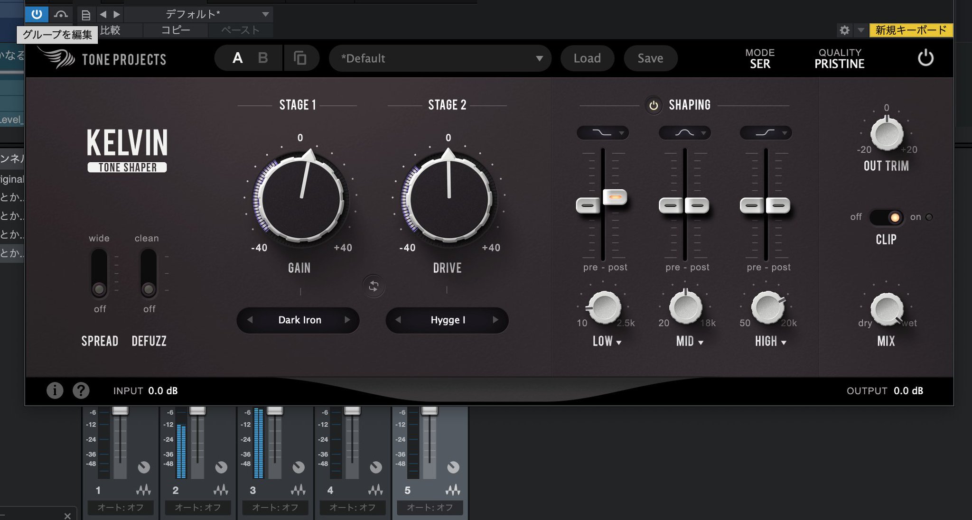Toggle the Kelvin plugin bypass power icon
Screen dimensions: 972x520
[x=925, y=58]
